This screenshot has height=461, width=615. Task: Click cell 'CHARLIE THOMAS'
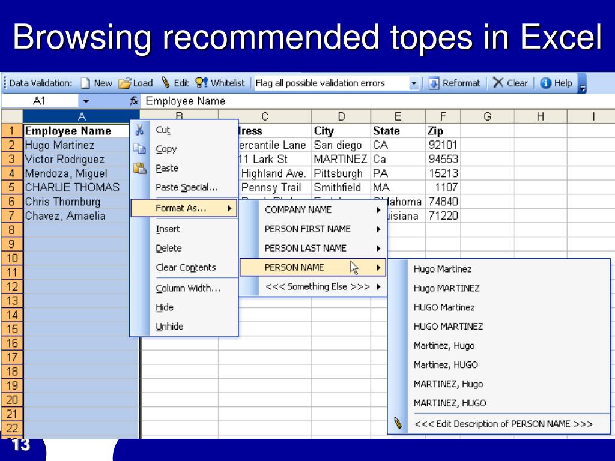tap(77, 187)
